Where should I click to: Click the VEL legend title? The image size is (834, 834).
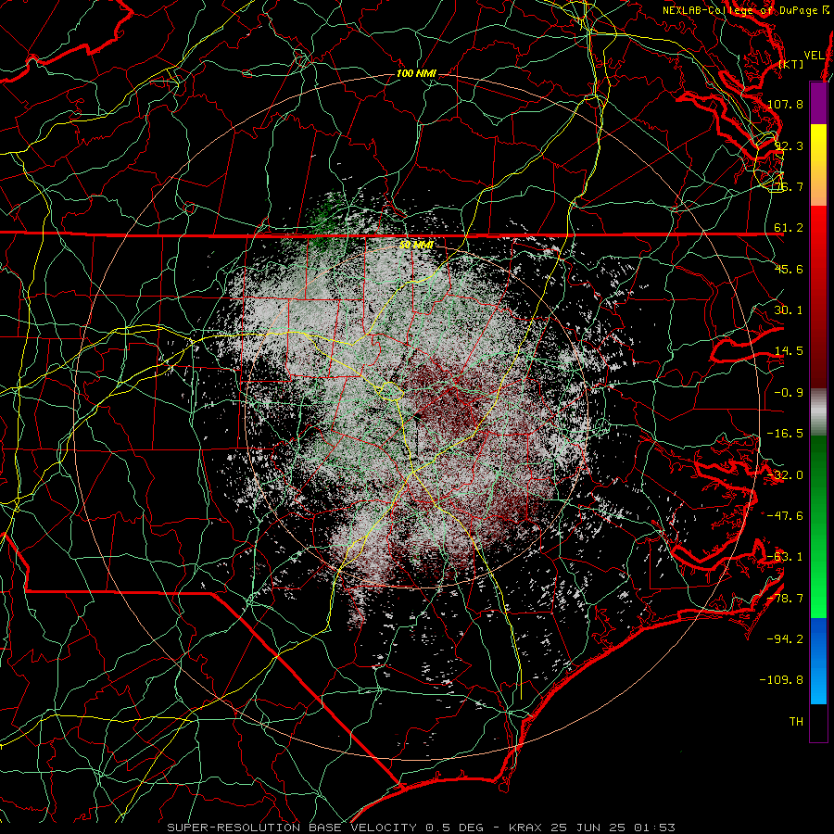click(814, 56)
